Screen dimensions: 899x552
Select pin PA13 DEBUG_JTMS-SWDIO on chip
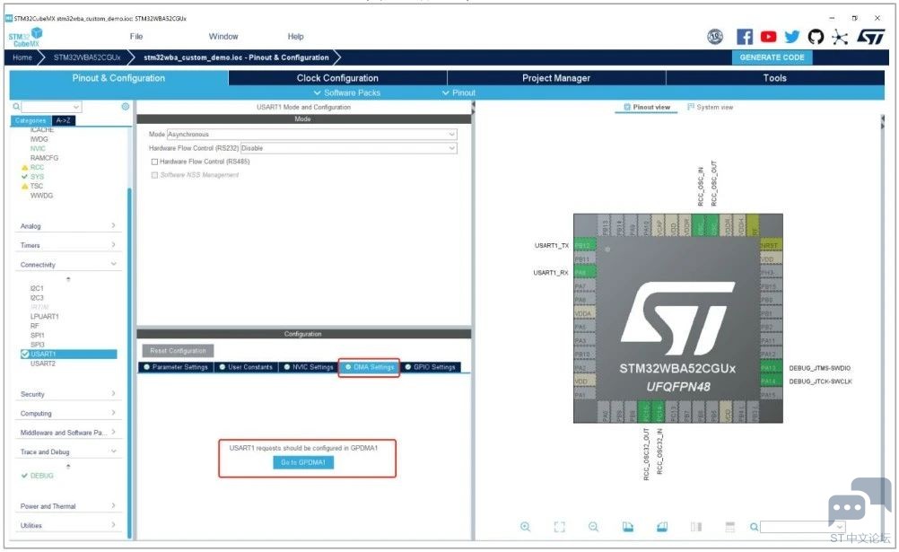[x=771, y=368]
